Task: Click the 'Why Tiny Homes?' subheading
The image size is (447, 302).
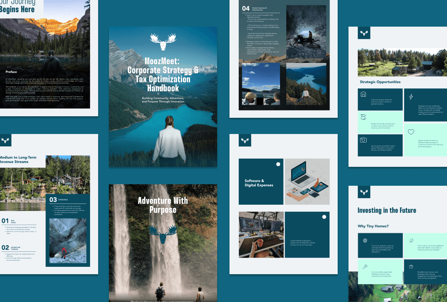Action: 373,226
